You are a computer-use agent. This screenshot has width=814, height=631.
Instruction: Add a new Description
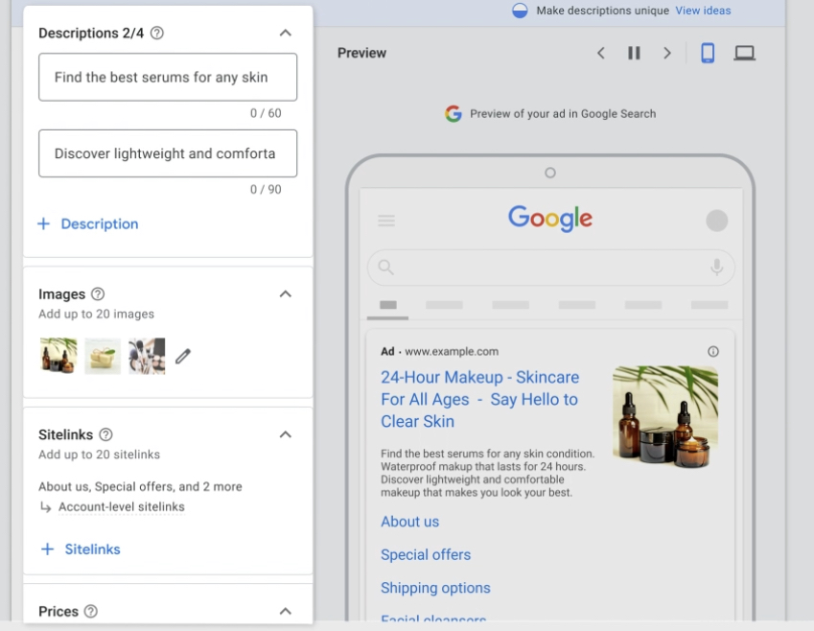(x=88, y=223)
